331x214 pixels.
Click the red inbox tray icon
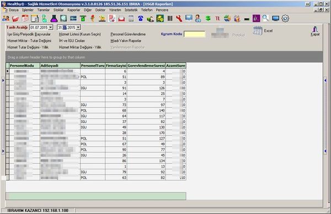tap(121, 19)
